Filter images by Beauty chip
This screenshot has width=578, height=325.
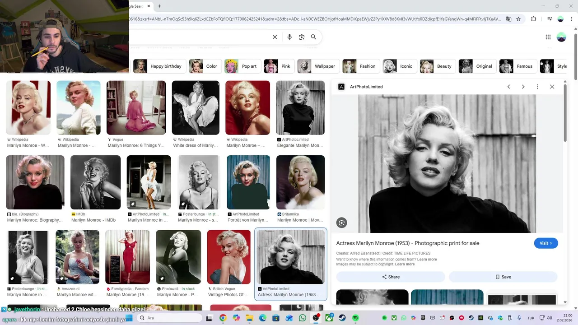(438, 66)
